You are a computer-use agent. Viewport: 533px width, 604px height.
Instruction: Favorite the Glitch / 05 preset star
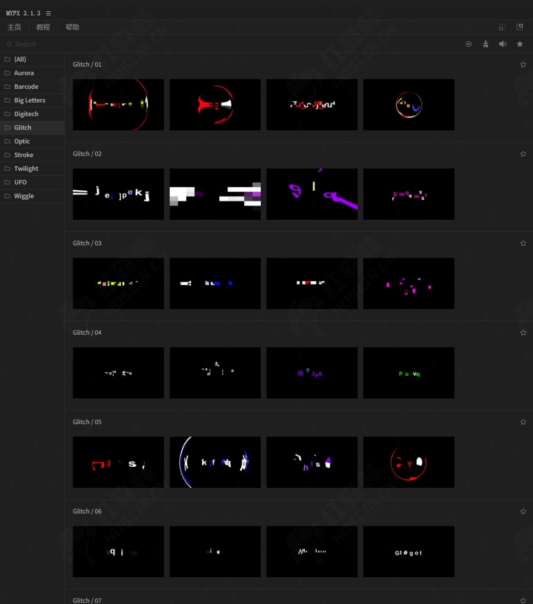523,422
